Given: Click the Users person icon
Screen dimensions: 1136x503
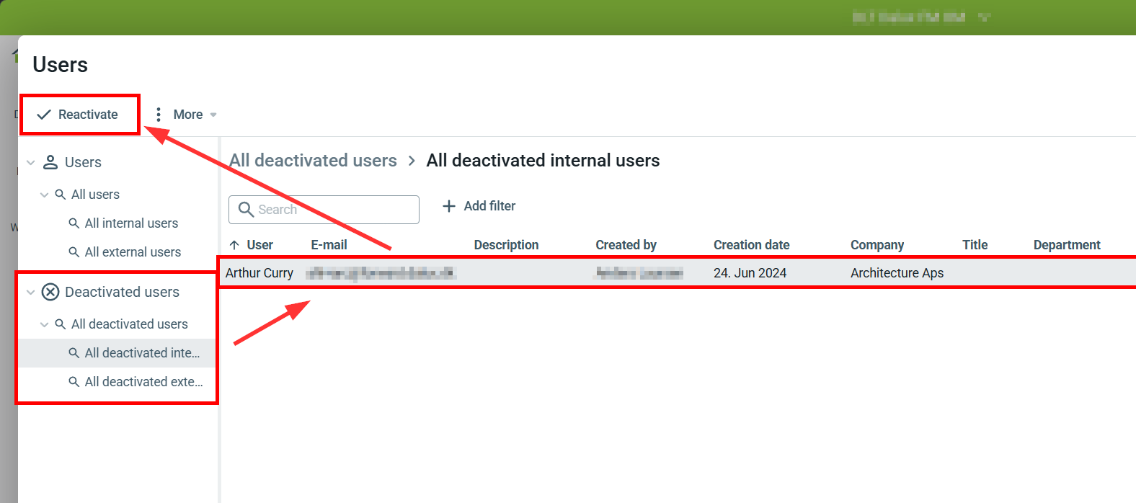Looking at the screenshot, I should pos(50,162).
